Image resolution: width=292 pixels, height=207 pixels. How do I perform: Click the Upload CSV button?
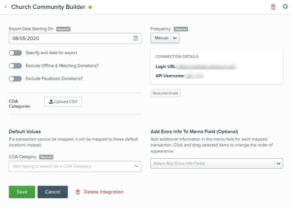point(63,102)
